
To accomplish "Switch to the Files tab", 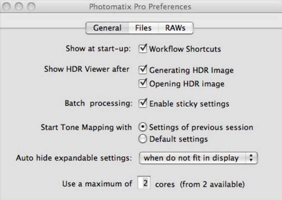I will 143,28.
